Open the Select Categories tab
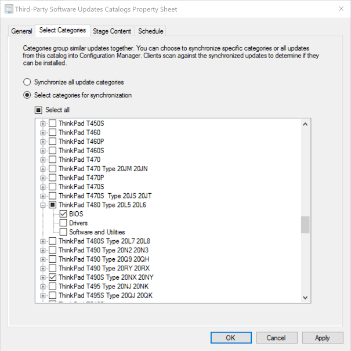This screenshot has width=351, height=351. [x=63, y=30]
